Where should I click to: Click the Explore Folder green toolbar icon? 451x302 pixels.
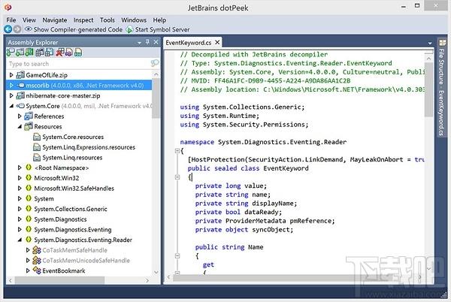(x=29, y=53)
